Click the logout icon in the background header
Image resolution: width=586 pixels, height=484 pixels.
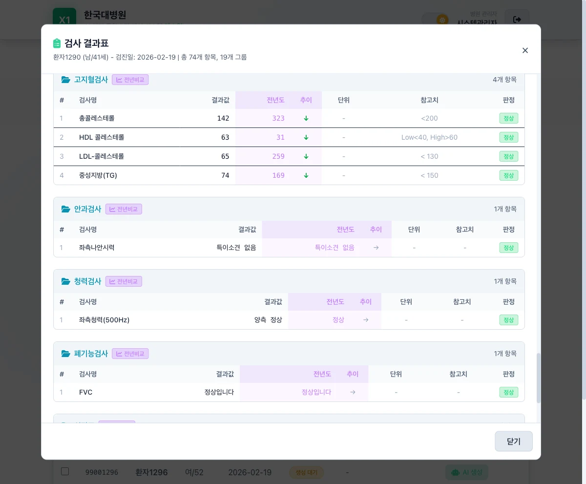click(517, 20)
